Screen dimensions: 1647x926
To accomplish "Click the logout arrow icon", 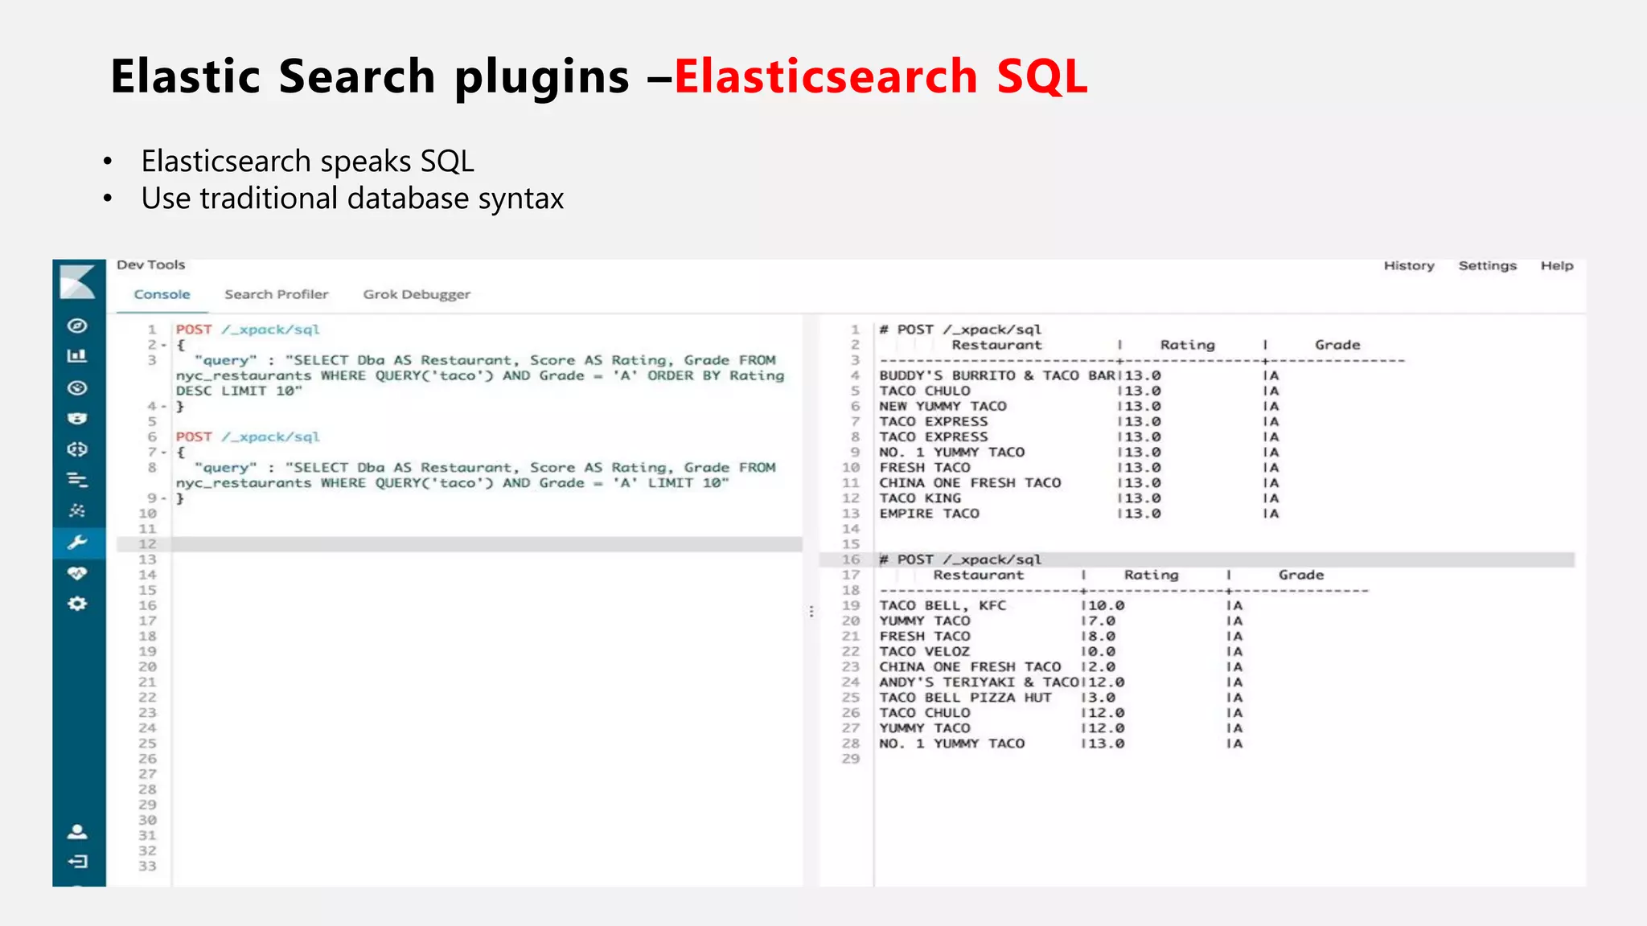I will (x=77, y=862).
